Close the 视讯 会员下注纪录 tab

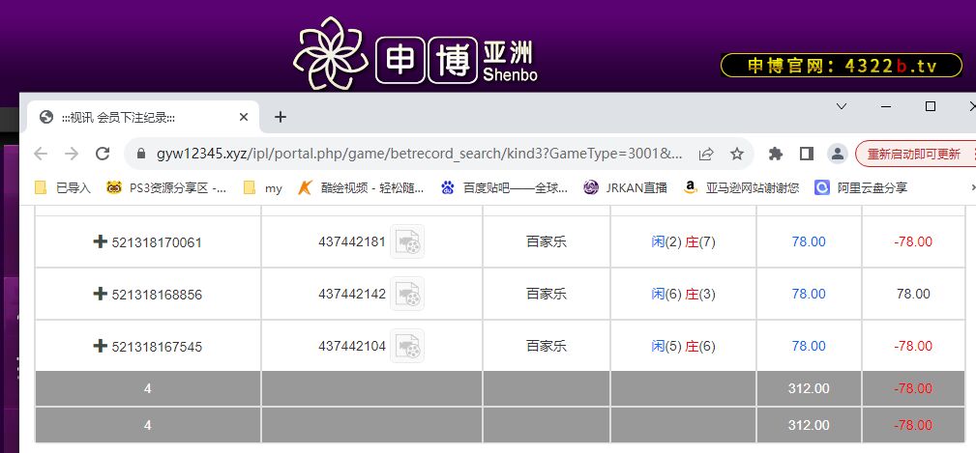click(244, 117)
